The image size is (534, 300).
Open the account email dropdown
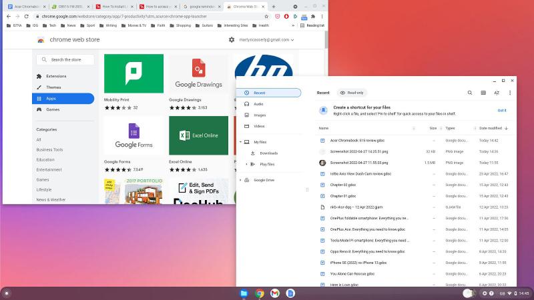(266, 40)
